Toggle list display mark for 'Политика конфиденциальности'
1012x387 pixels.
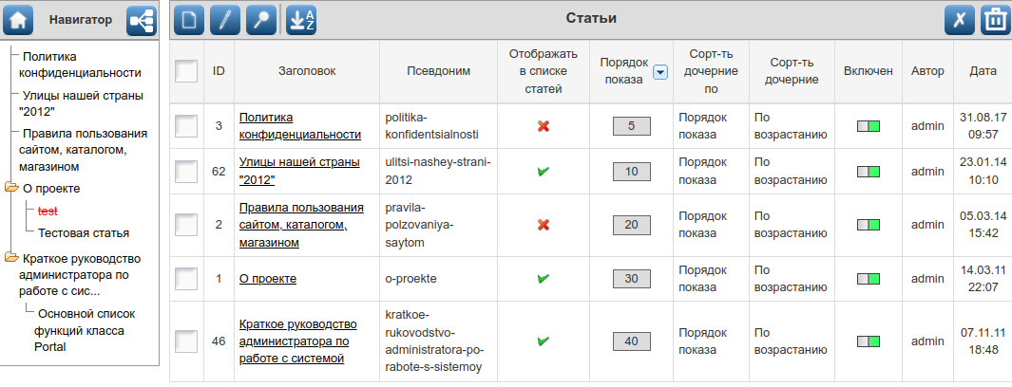click(544, 125)
